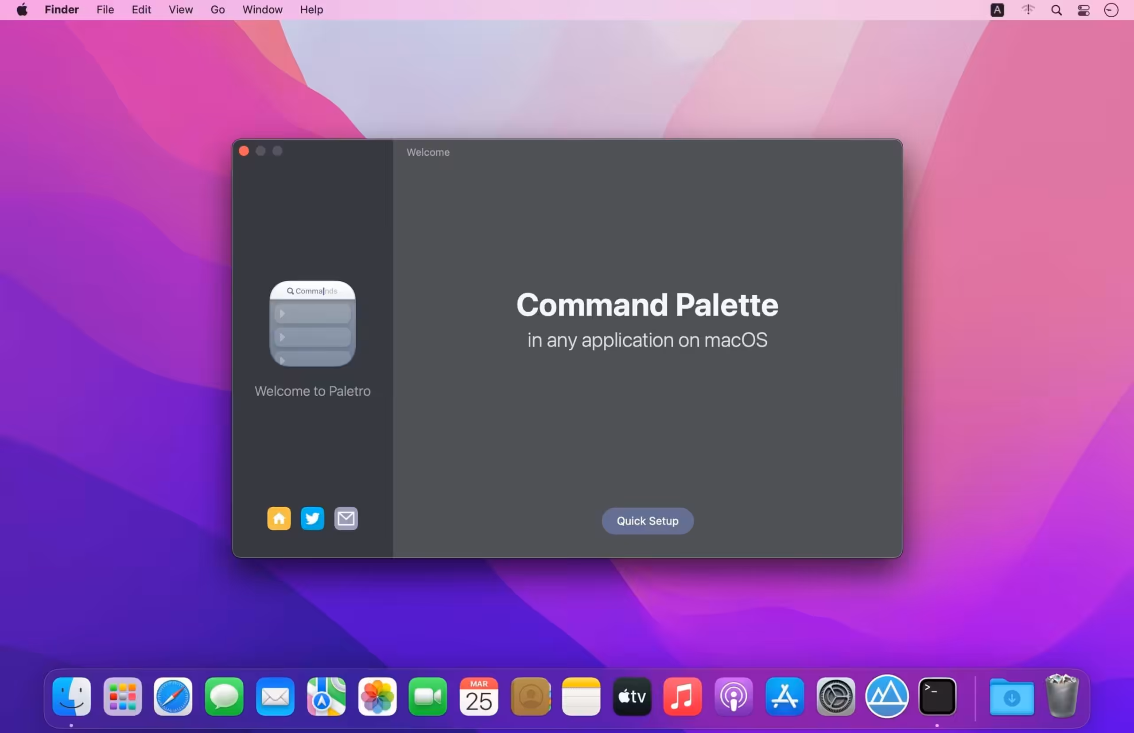Open the Finder menu in menu bar
The height and width of the screenshot is (733, 1134).
62,10
